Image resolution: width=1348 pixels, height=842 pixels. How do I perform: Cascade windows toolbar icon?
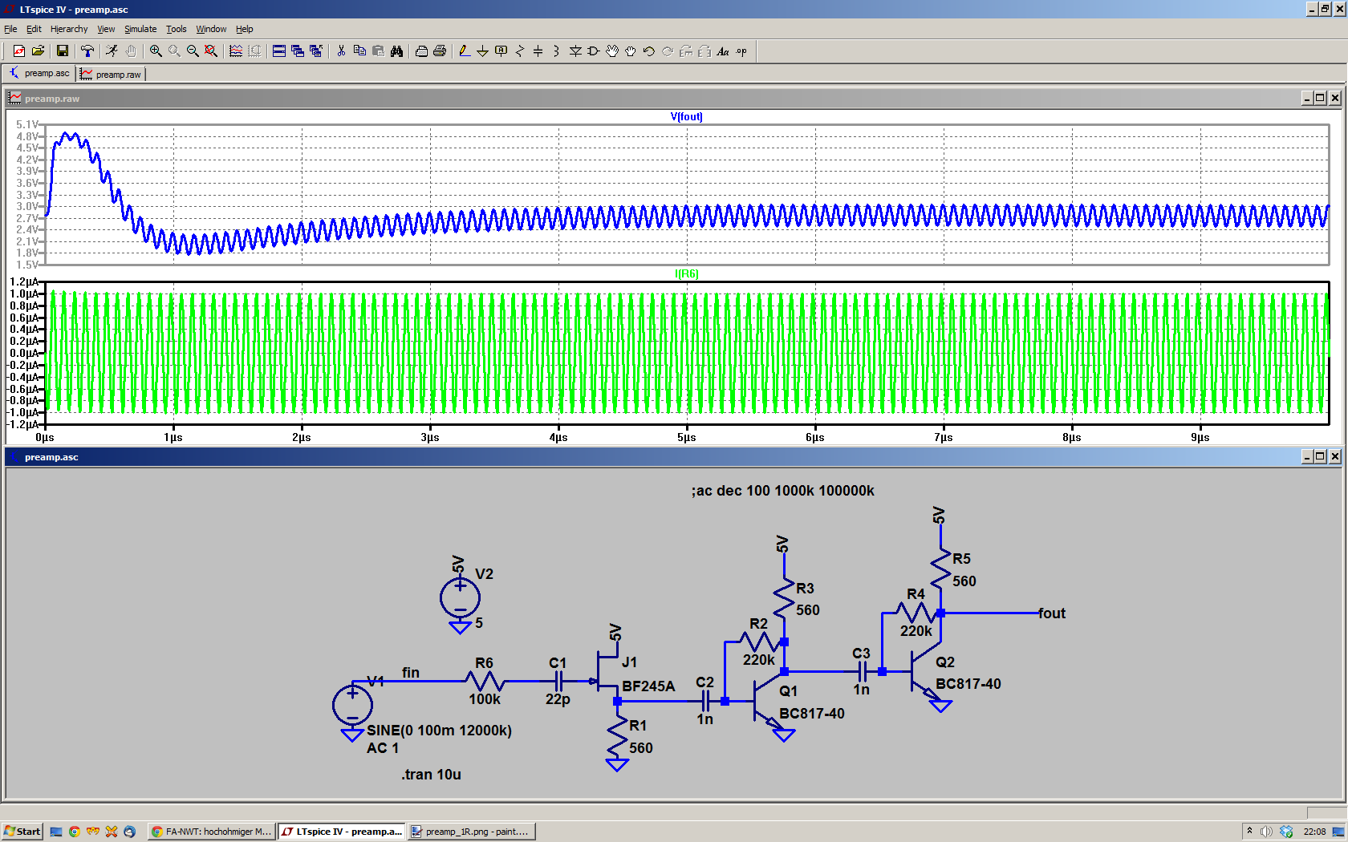coord(298,51)
